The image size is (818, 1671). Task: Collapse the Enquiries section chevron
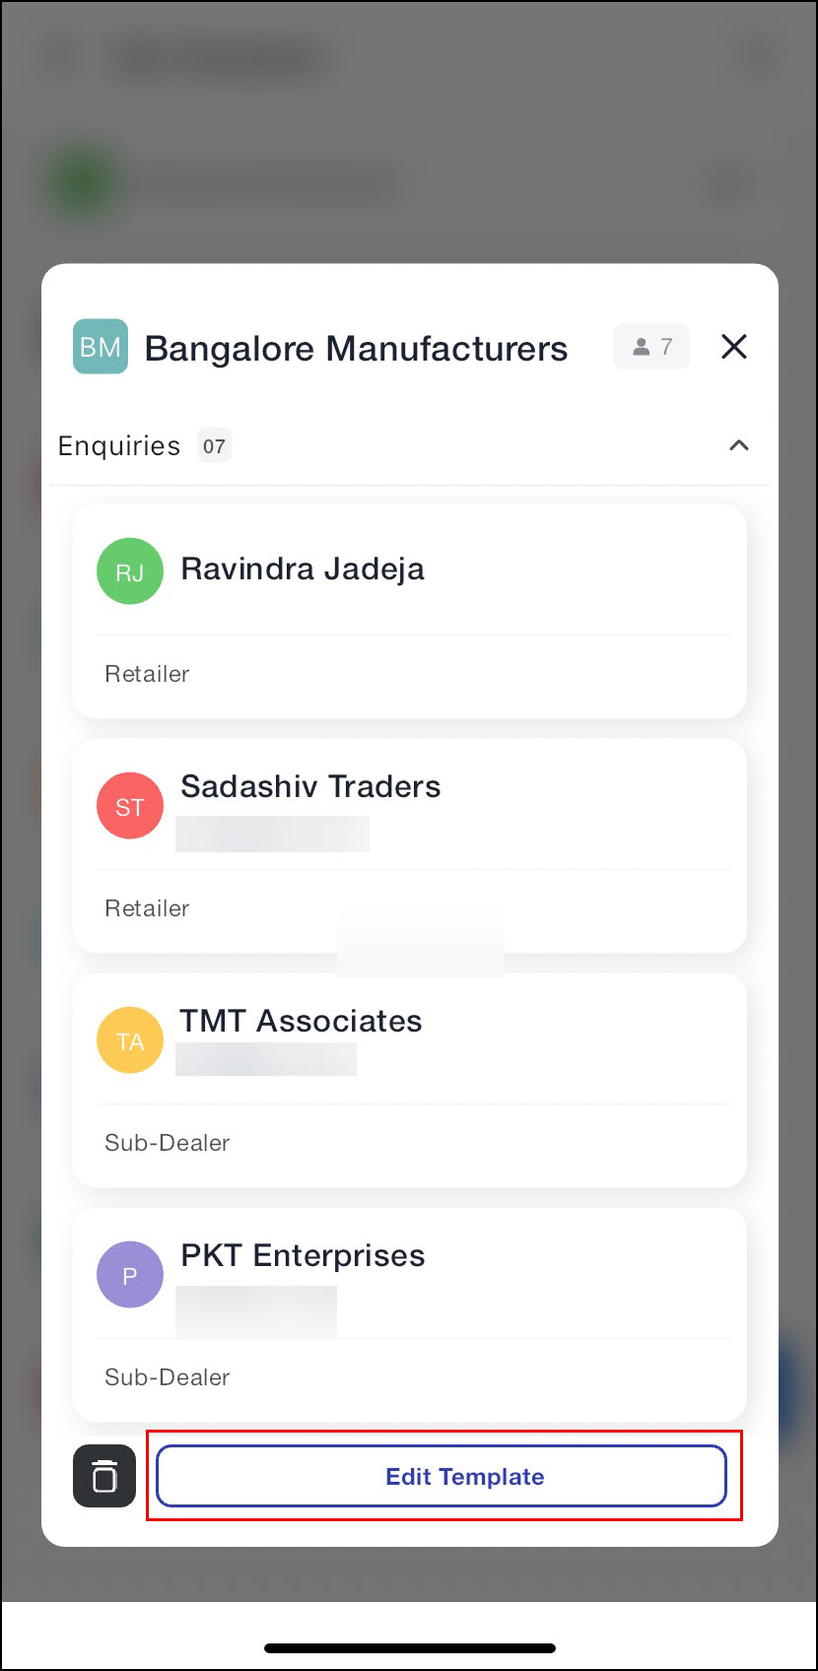click(738, 445)
